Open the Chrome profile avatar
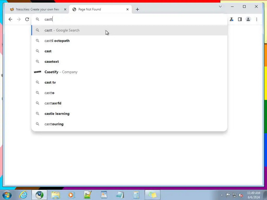 pyautogui.click(x=248, y=19)
